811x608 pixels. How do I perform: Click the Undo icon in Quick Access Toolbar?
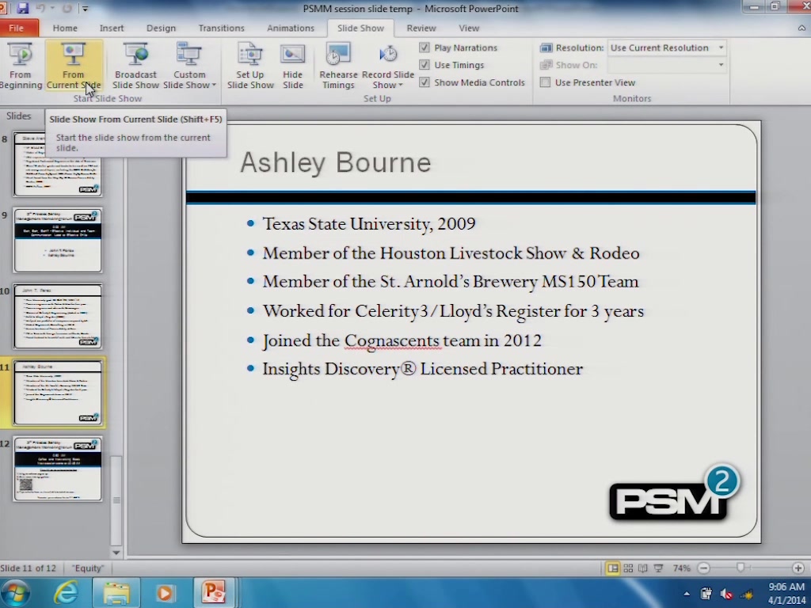[41, 8]
